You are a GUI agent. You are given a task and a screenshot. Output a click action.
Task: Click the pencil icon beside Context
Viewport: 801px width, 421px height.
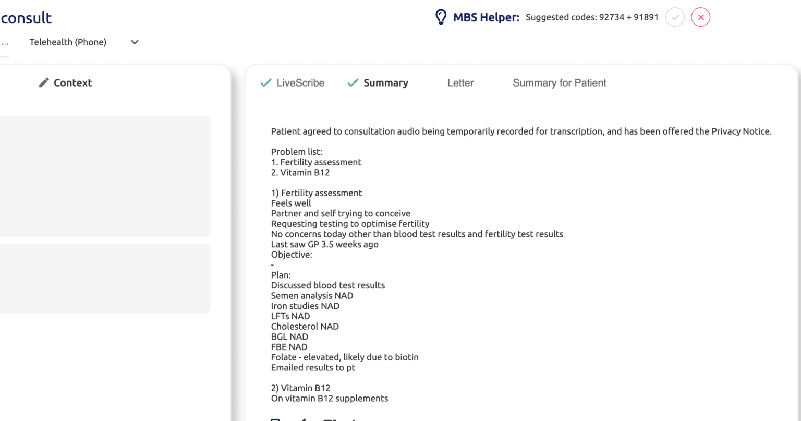pyautogui.click(x=44, y=82)
